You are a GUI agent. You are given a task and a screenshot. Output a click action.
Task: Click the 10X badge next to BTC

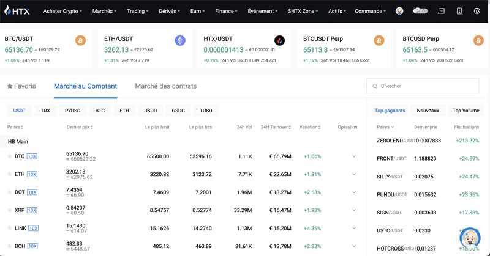32,156
